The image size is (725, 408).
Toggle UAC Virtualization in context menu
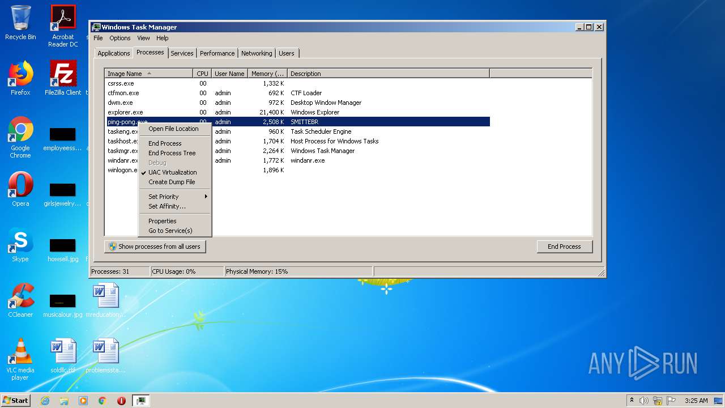[x=175, y=172]
